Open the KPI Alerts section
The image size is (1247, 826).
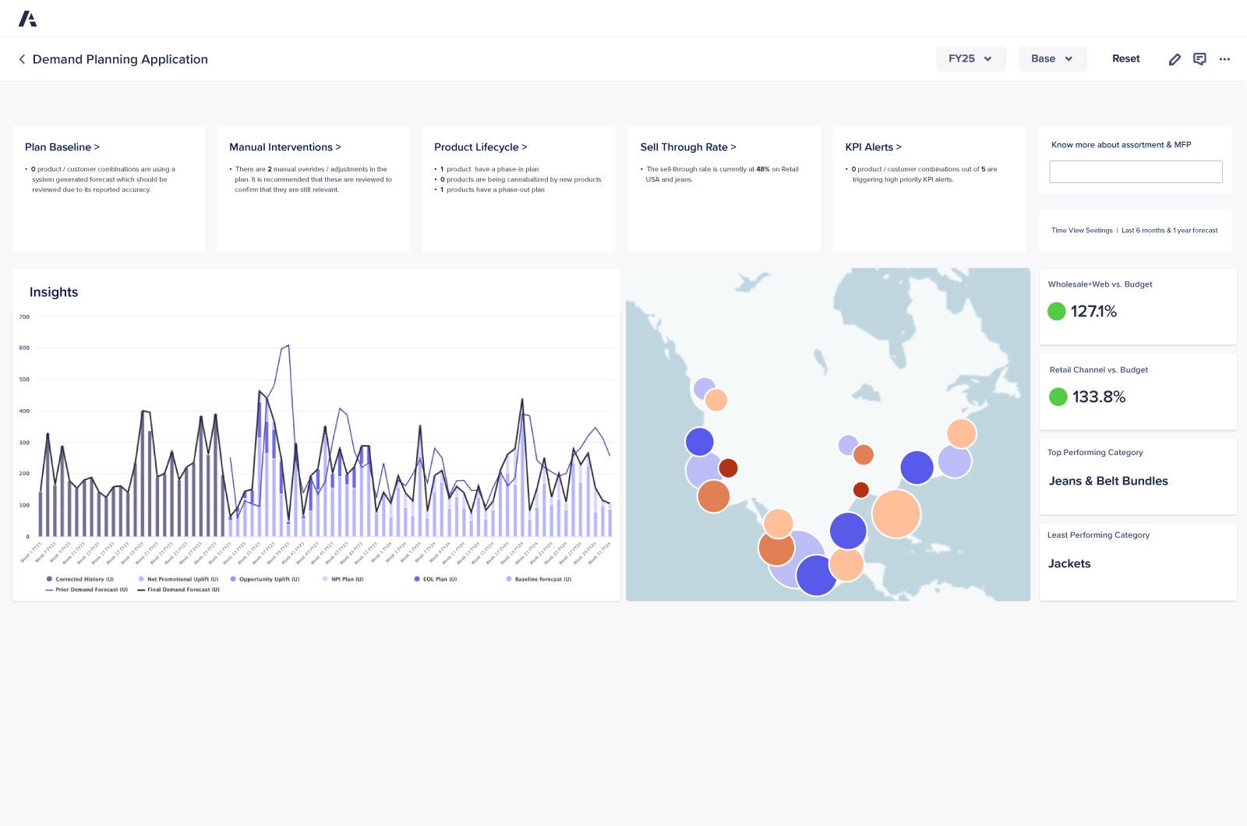coord(874,146)
